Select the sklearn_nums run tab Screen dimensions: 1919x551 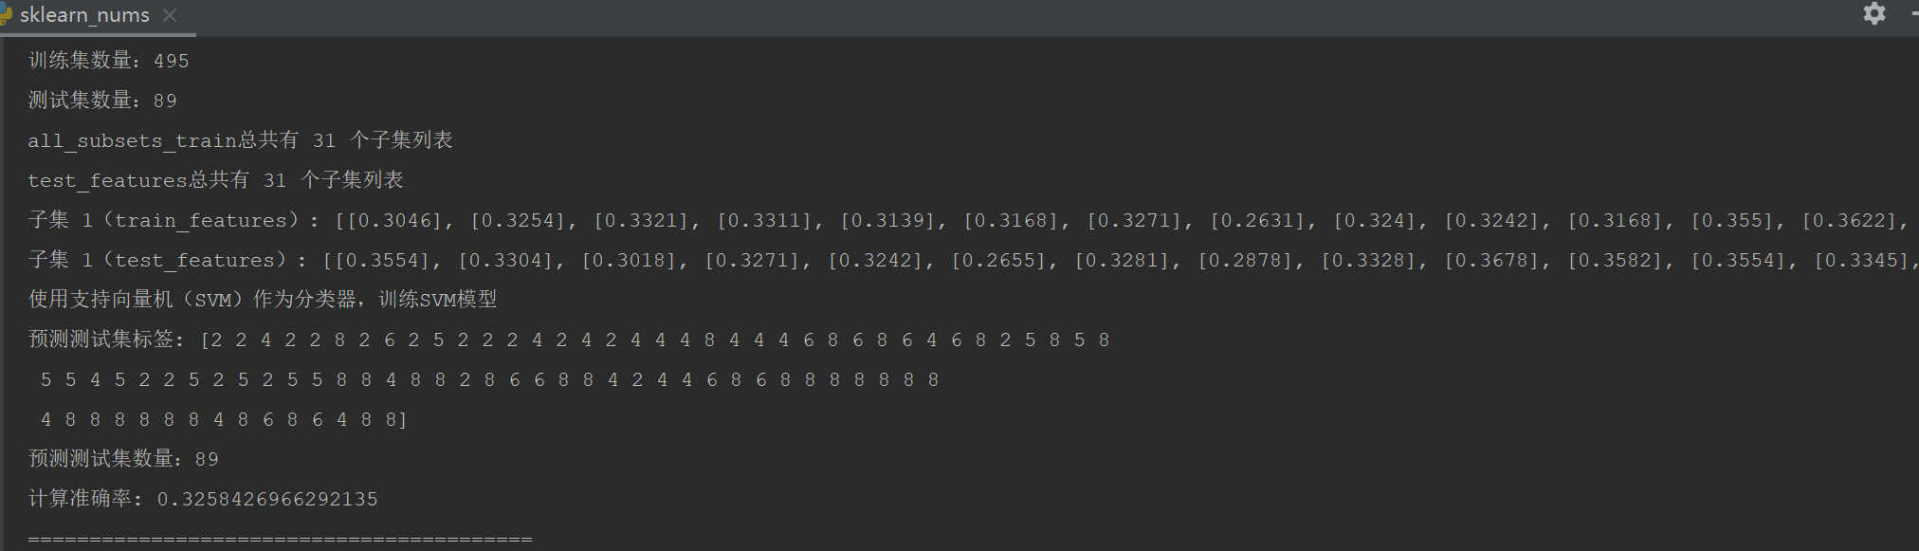[x=84, y=15]
